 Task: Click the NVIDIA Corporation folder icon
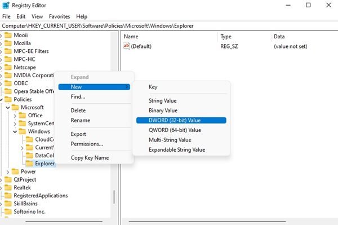pos(8,76)
